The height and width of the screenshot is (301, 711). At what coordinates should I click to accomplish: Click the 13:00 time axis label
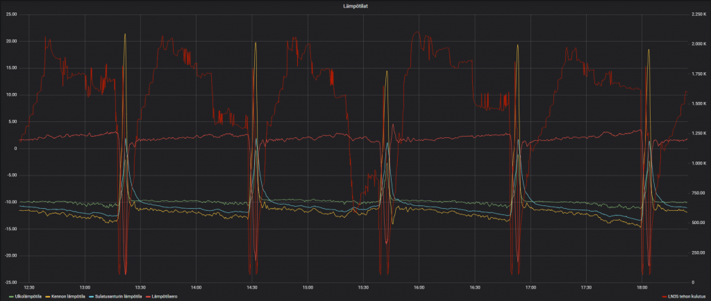tap(83, 287)
